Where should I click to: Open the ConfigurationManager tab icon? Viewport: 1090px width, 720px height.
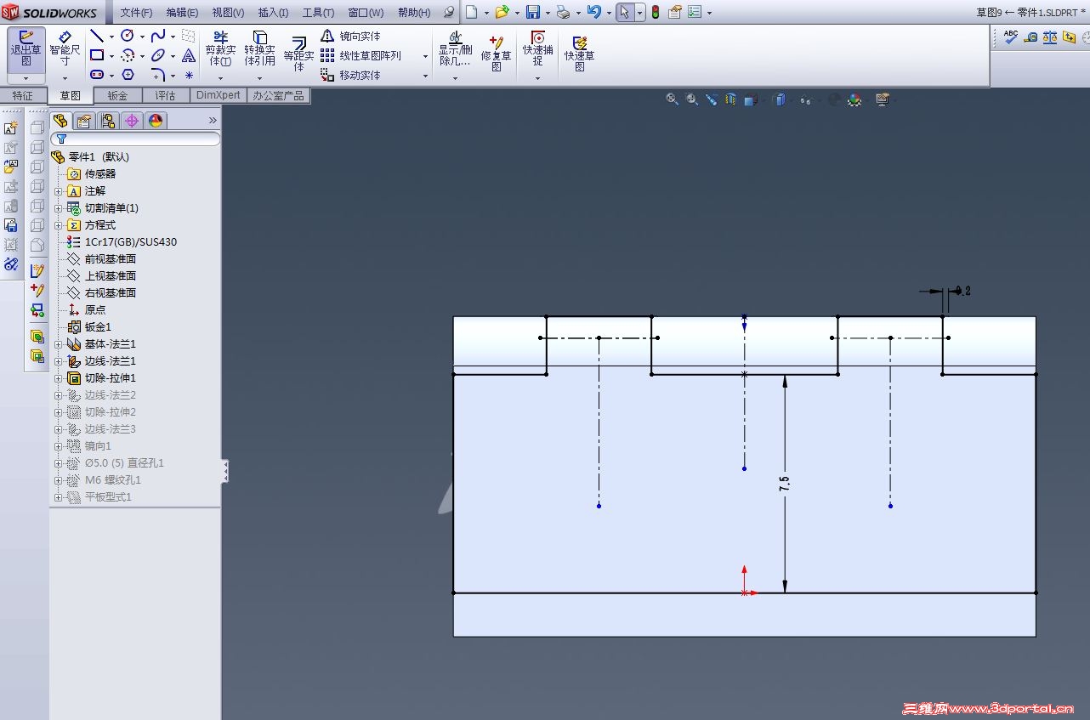[108, 121]
